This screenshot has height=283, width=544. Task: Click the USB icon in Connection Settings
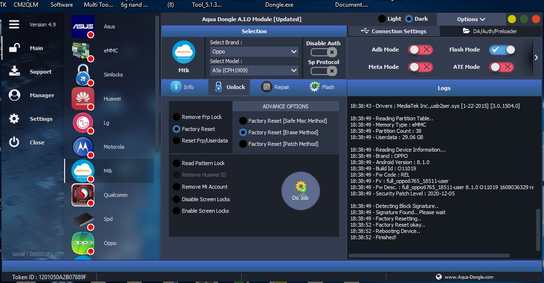pos(365,31)
